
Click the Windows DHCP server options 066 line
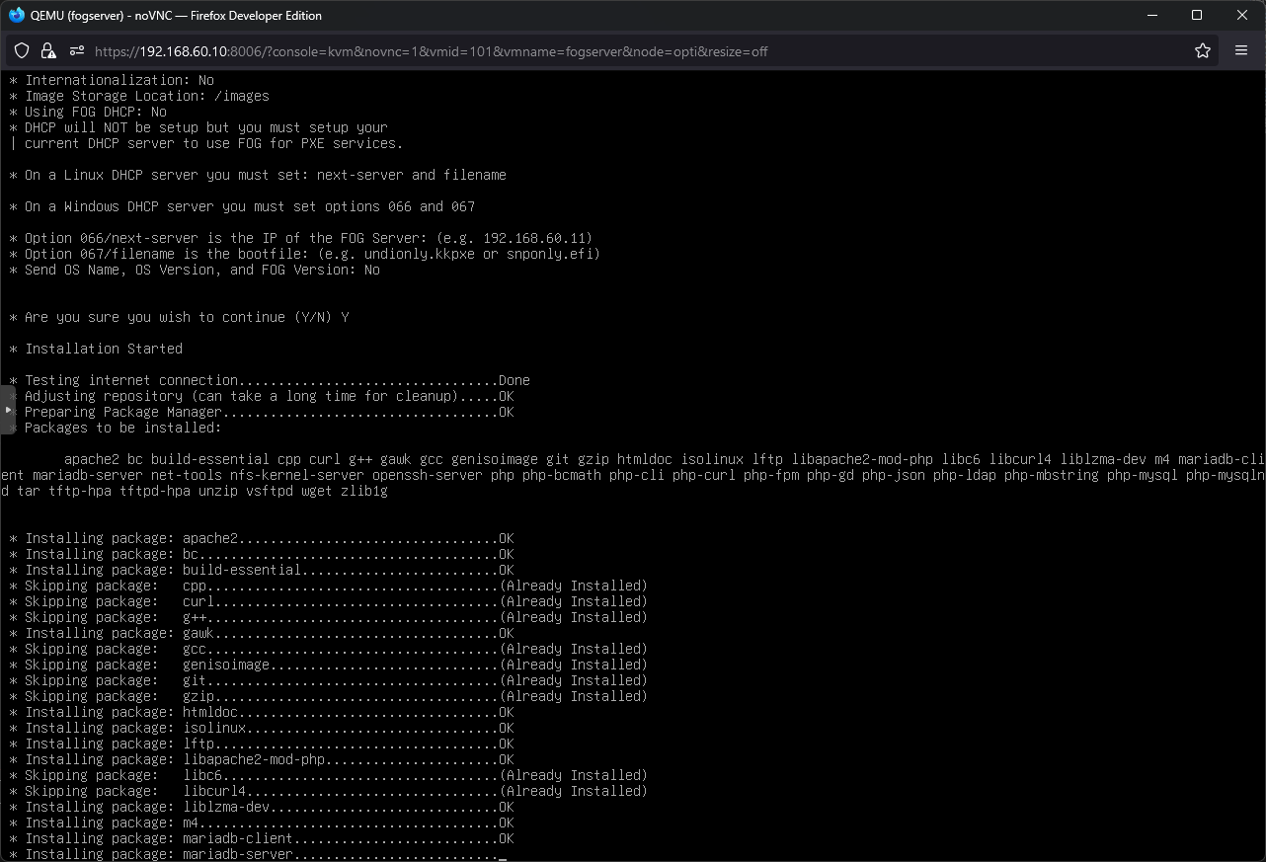click(x=242, y=206)
